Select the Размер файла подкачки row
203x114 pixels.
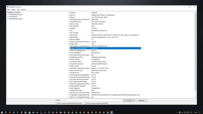pos(105,86)
